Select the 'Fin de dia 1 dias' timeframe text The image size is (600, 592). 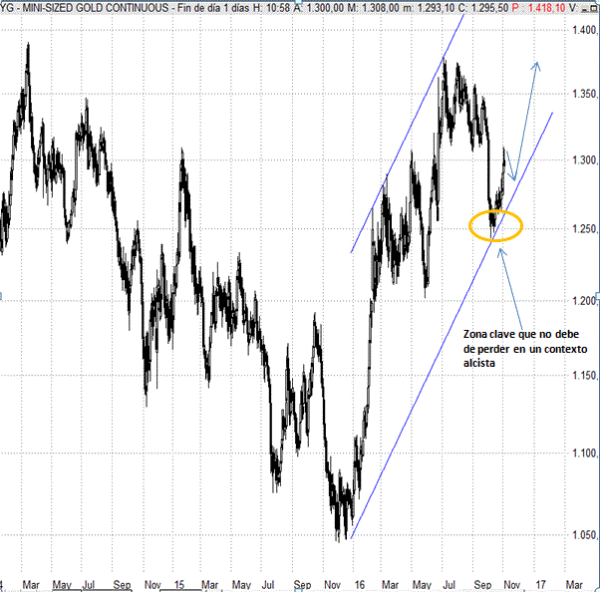click(214, 8)
